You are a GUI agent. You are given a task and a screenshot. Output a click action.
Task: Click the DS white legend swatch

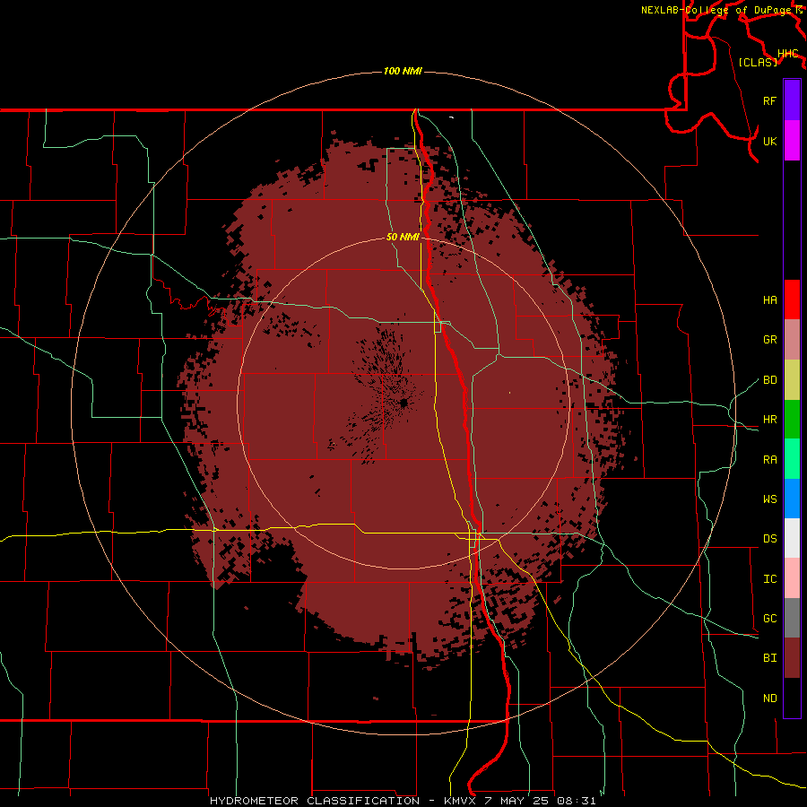[792, 538]
